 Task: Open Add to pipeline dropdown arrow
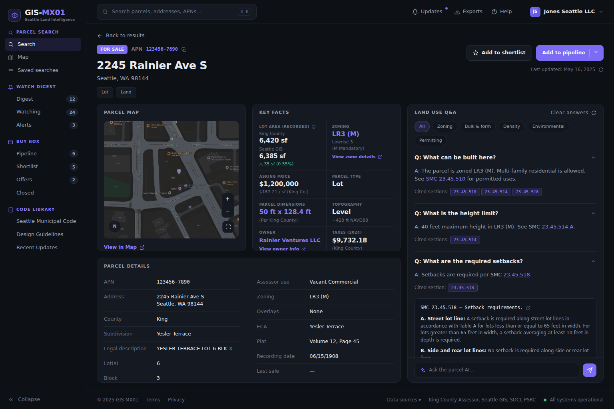[596, 53]
